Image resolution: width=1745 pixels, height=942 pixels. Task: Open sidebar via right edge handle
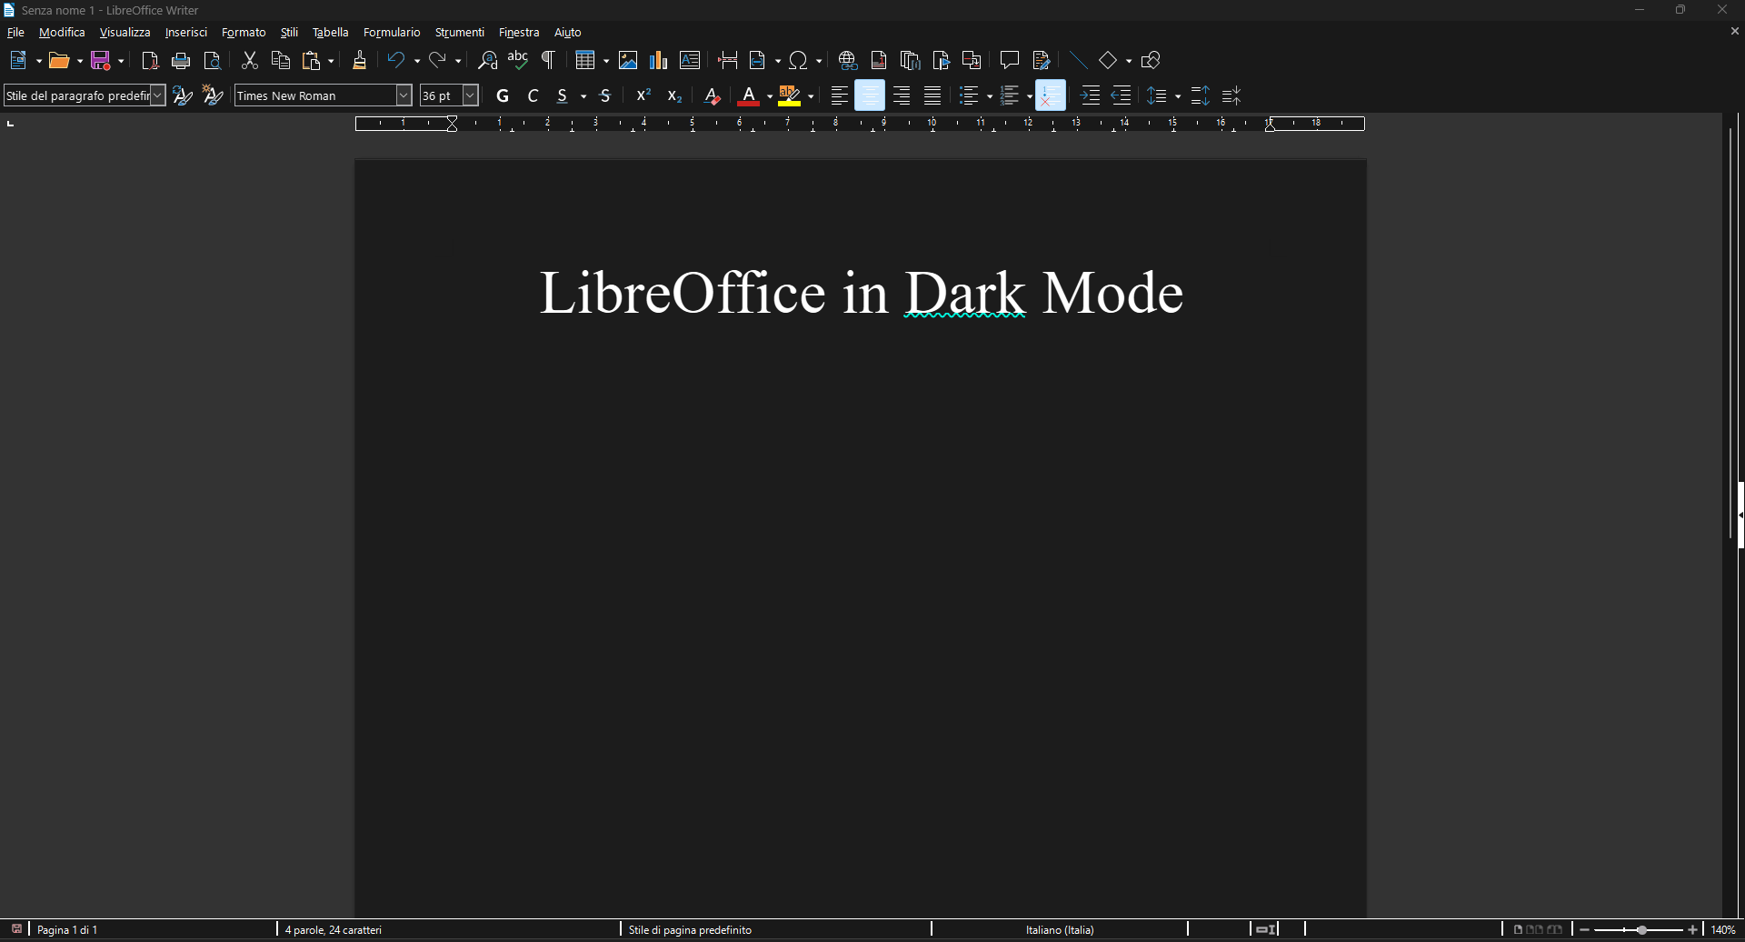tap(1740, 515)
